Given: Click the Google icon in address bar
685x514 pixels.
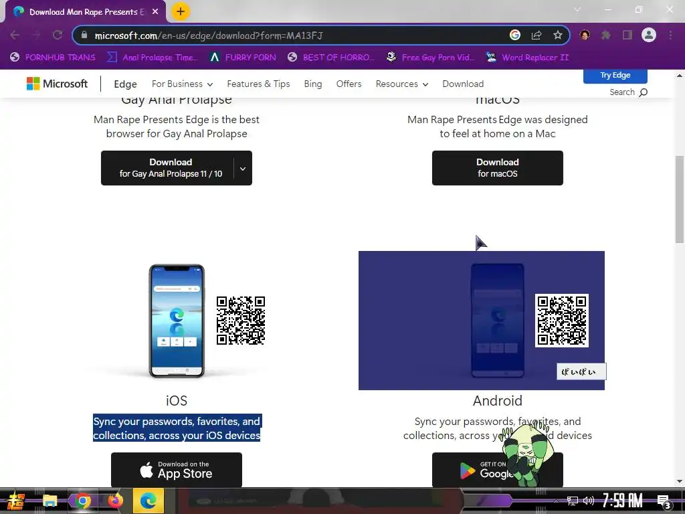Looking at the screenshot, I should [x=515, y=35].
